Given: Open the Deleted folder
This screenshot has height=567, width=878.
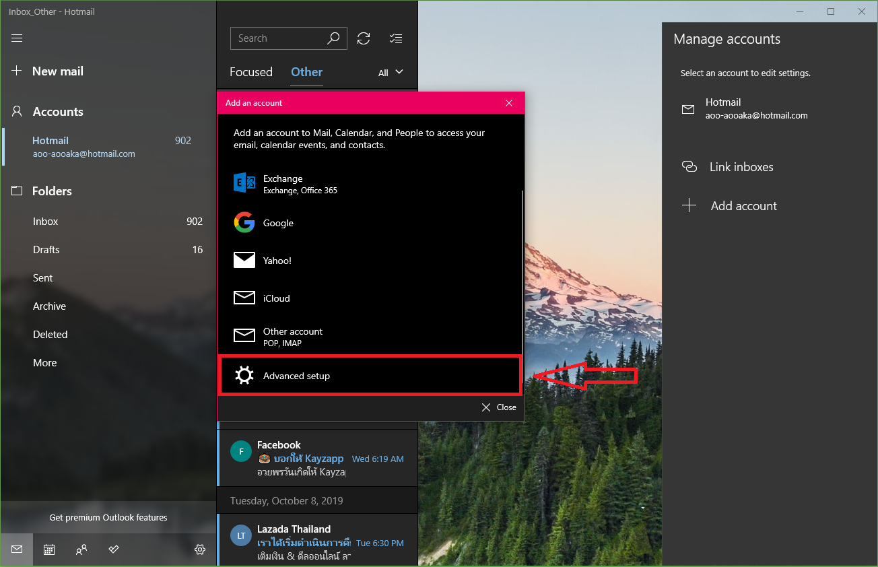Looking at the screenshot, I should click(x=108, y=335).
